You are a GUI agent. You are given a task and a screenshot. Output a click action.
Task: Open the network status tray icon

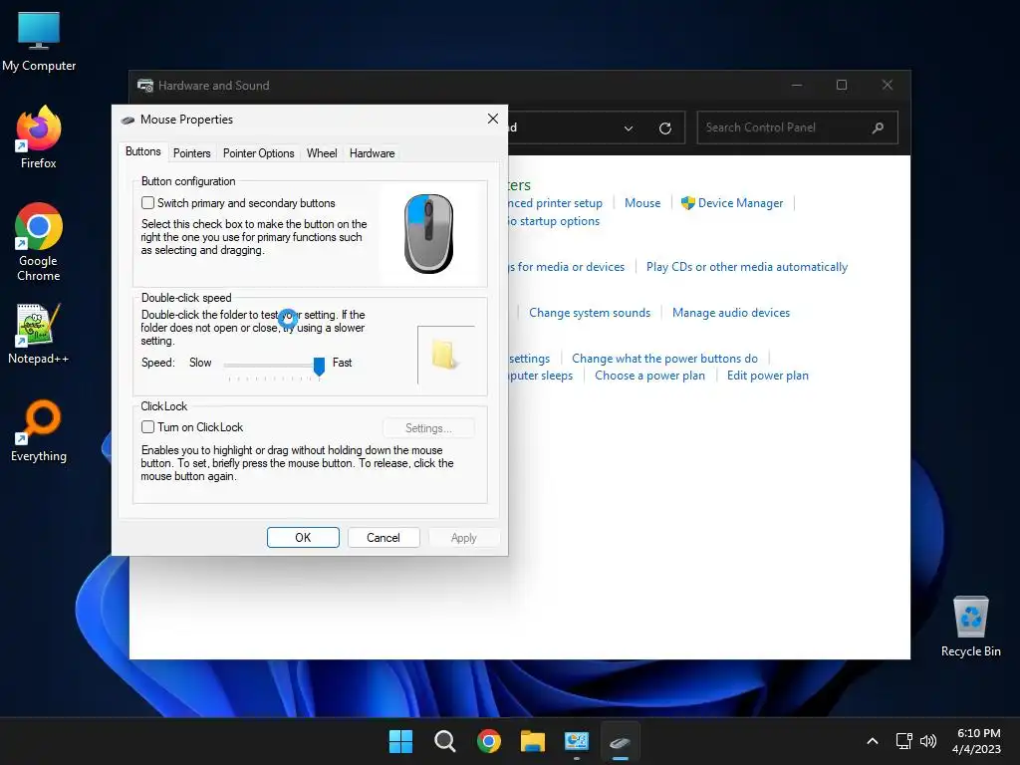pos(903,741)
